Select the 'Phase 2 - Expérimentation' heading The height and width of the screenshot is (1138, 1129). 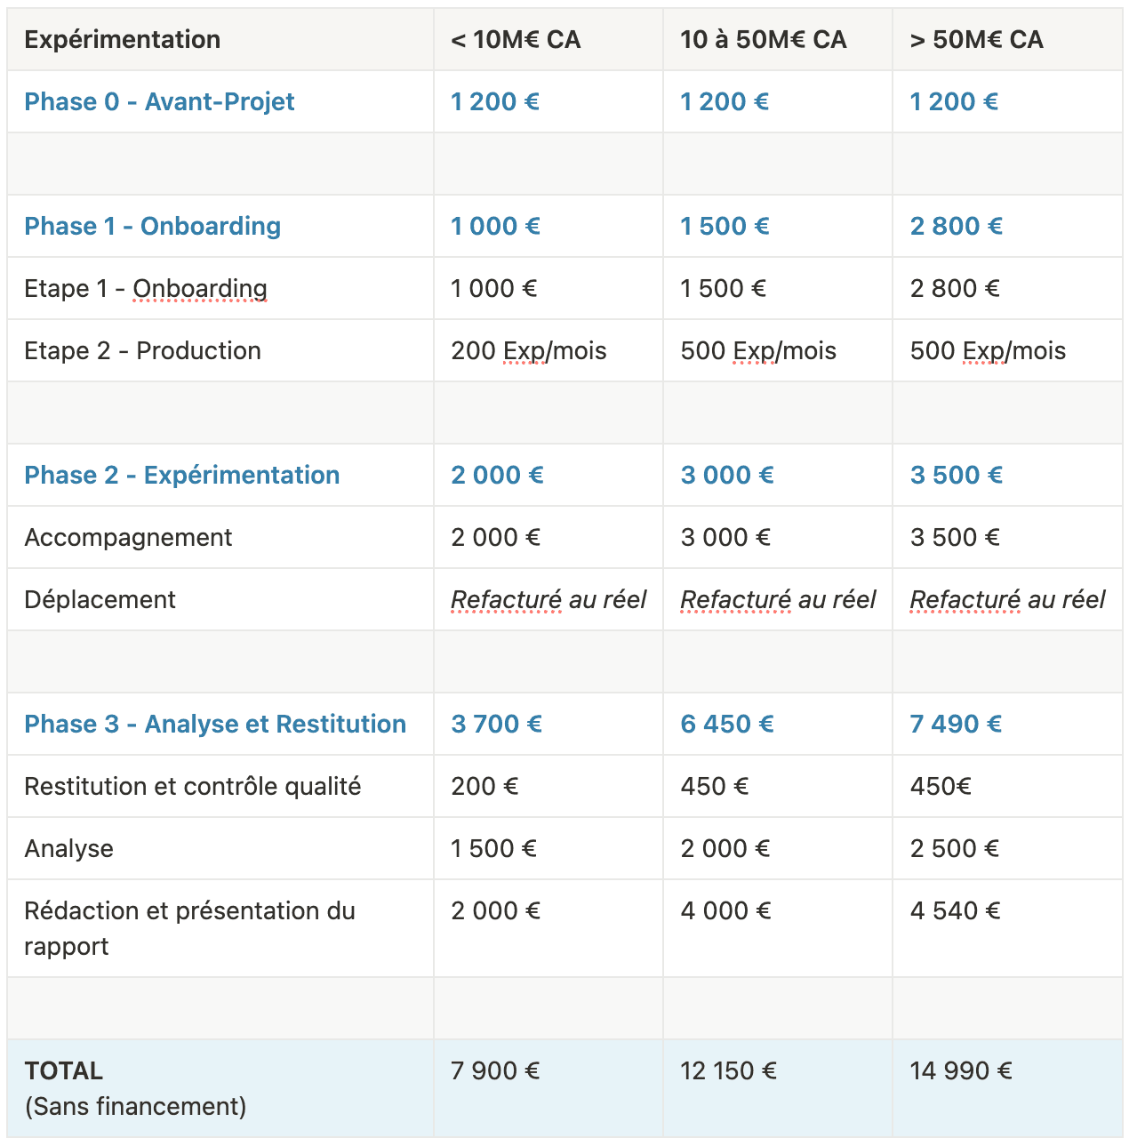point(182,476)
